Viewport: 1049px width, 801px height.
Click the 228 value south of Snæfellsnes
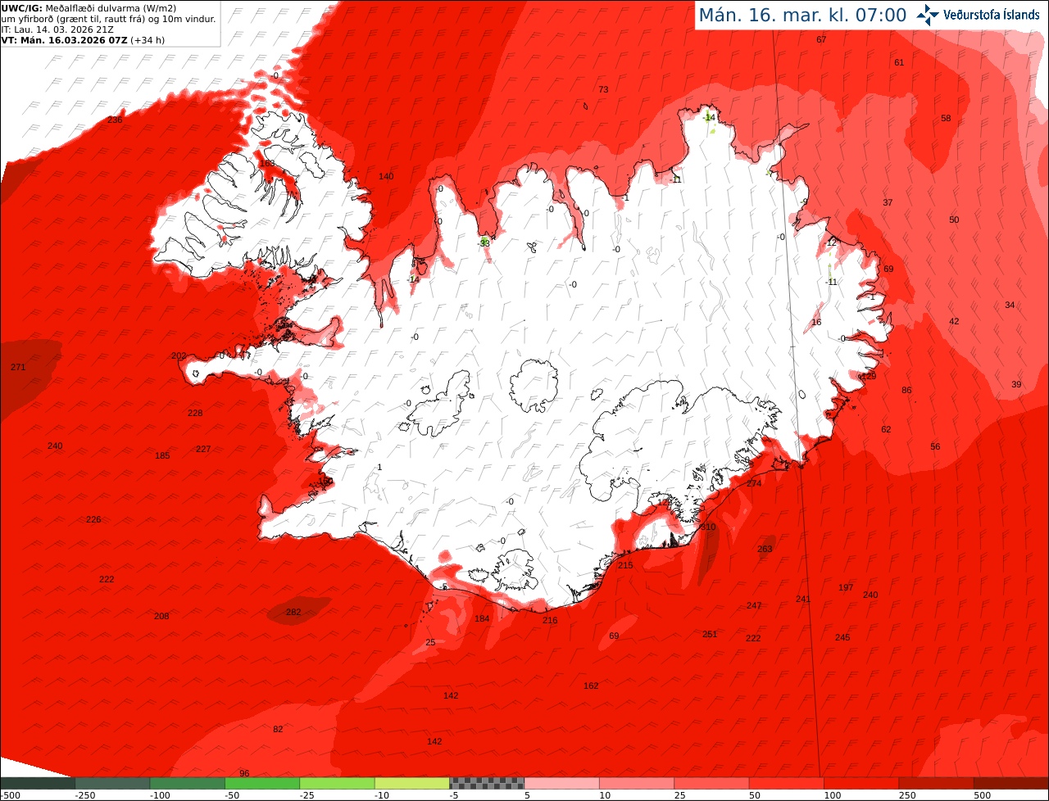click(195, 414)
